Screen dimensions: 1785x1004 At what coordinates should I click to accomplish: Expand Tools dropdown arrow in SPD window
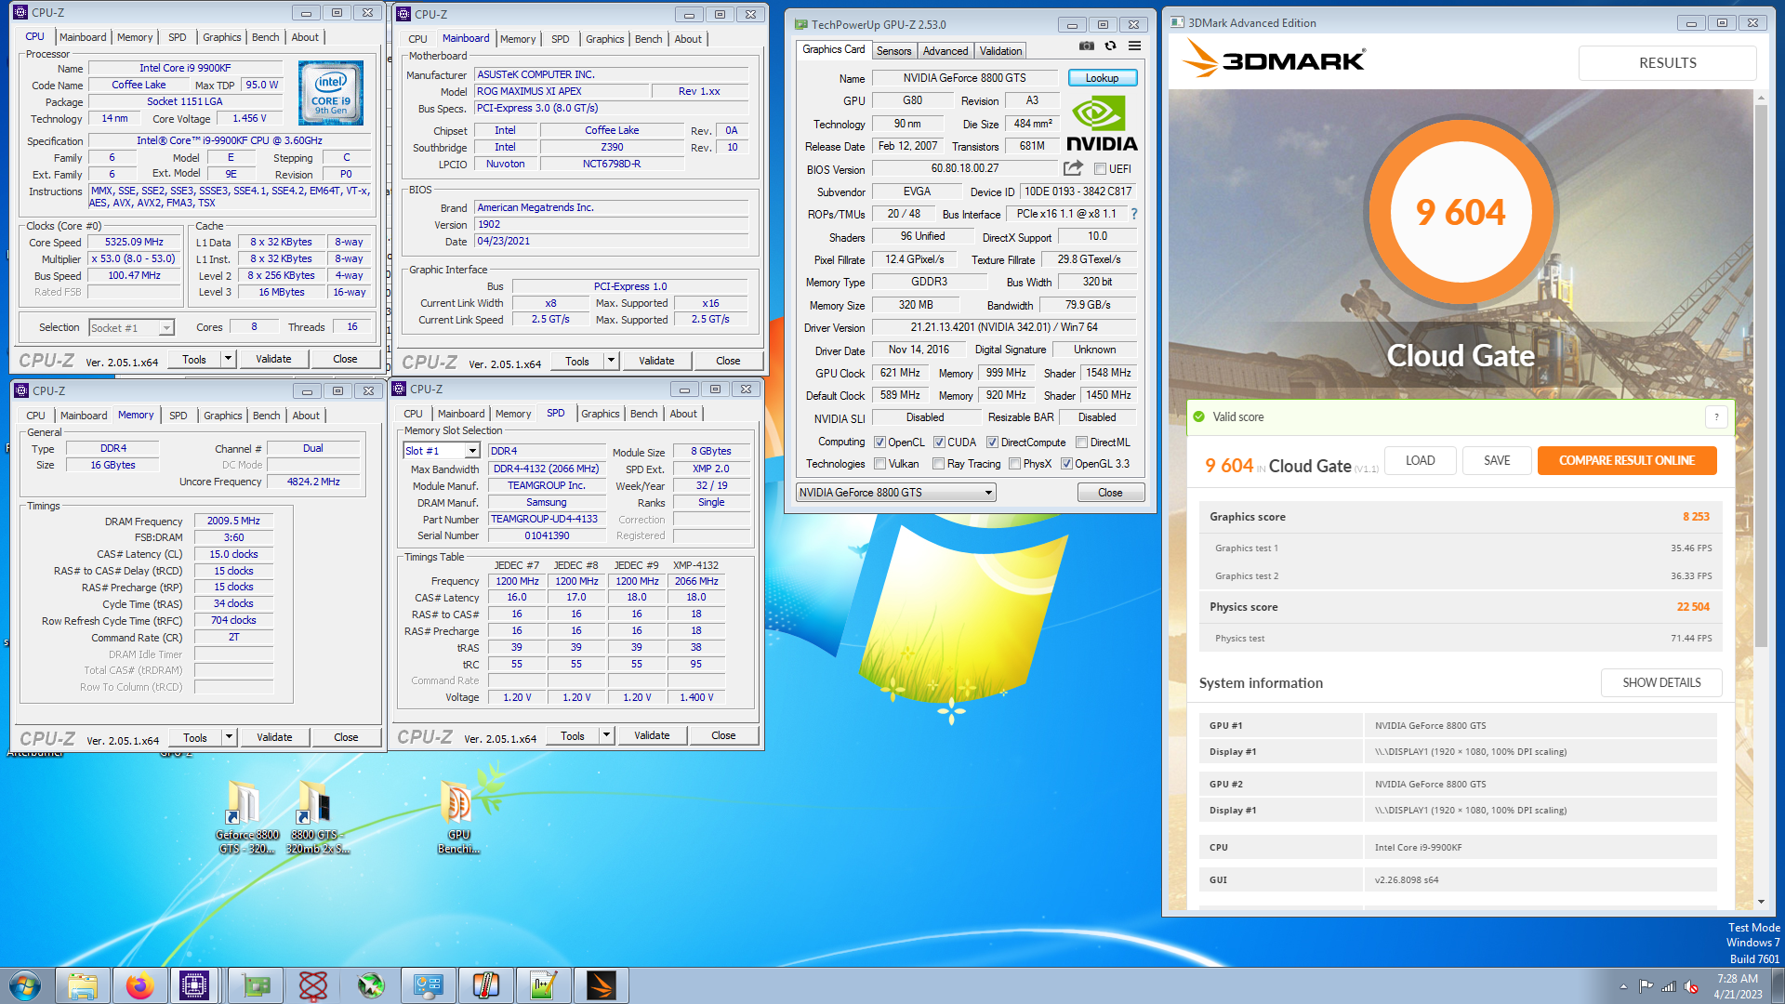pos(606,735)
